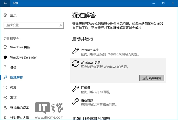Click the Windows 更新 sidebar sync icon
The width and height of the screenshot is (178, 120).
[5, 47]
